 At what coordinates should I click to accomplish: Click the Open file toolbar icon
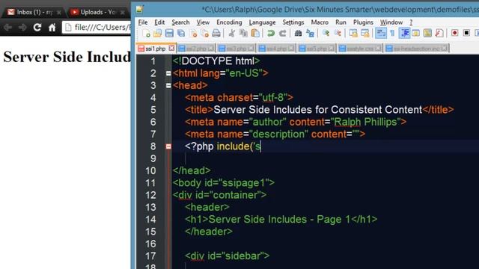(158, 33)
